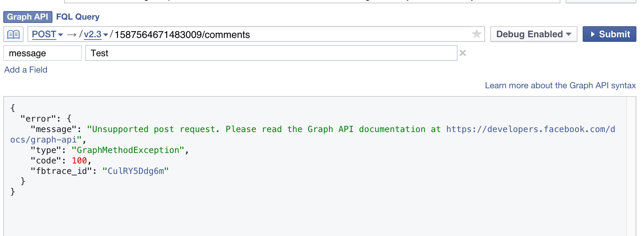The image size is (641, 236).
Task: Remove the message field with X icon
Action: coord(462,53)
